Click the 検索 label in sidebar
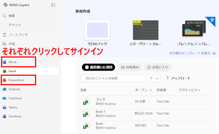 pos(12,16)
